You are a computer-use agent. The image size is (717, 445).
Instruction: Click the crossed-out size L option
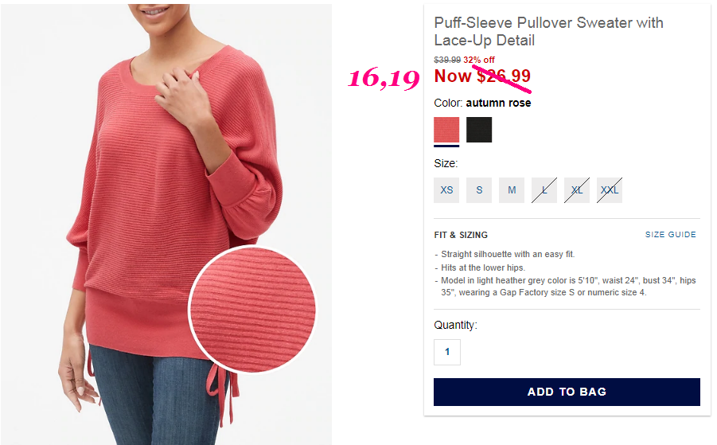544,190
